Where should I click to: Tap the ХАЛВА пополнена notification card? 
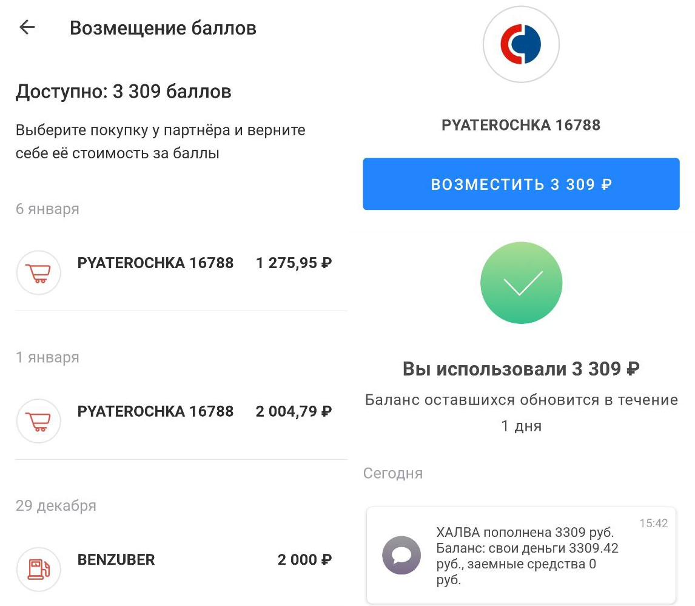522,554
